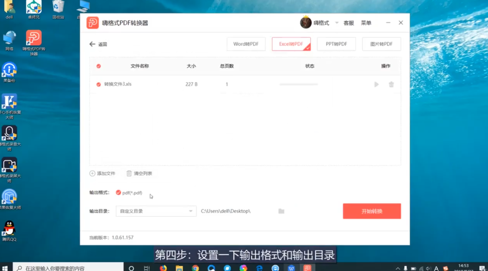The image size is (488, 271).
Task: Open the 菜单 menu
Action: pyautogui.click(x=366, y=22)
